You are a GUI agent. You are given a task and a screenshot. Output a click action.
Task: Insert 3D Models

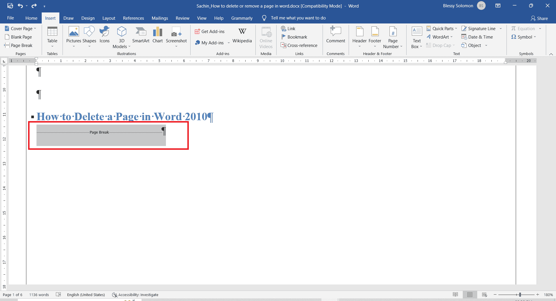point(122,37)
